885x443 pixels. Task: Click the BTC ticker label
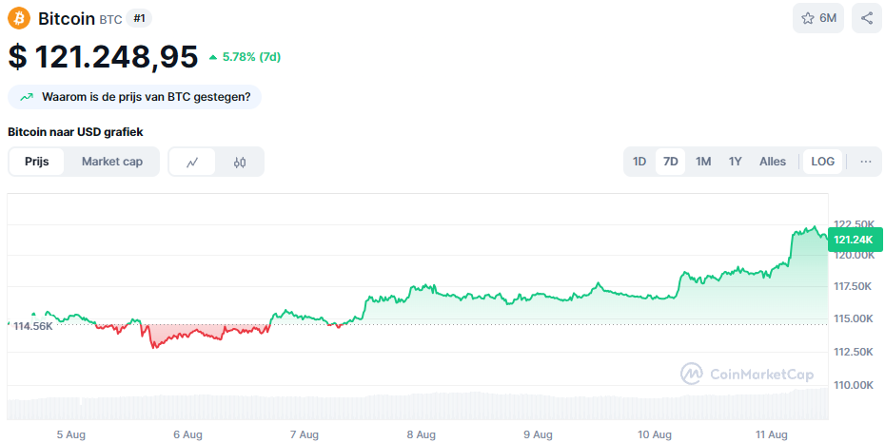[110, 20]
